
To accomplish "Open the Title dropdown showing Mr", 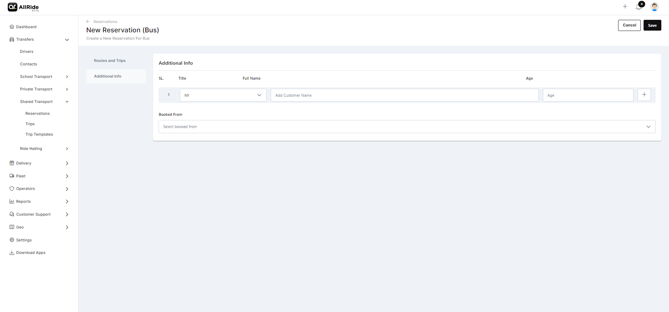I will [223, 95].
